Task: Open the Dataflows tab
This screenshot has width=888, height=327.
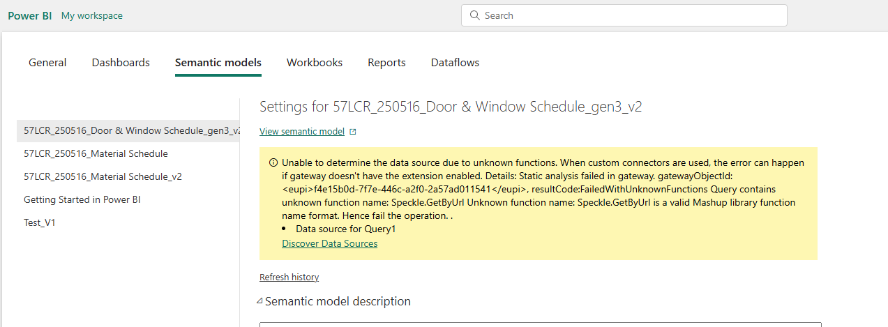Action: [455, 63]
